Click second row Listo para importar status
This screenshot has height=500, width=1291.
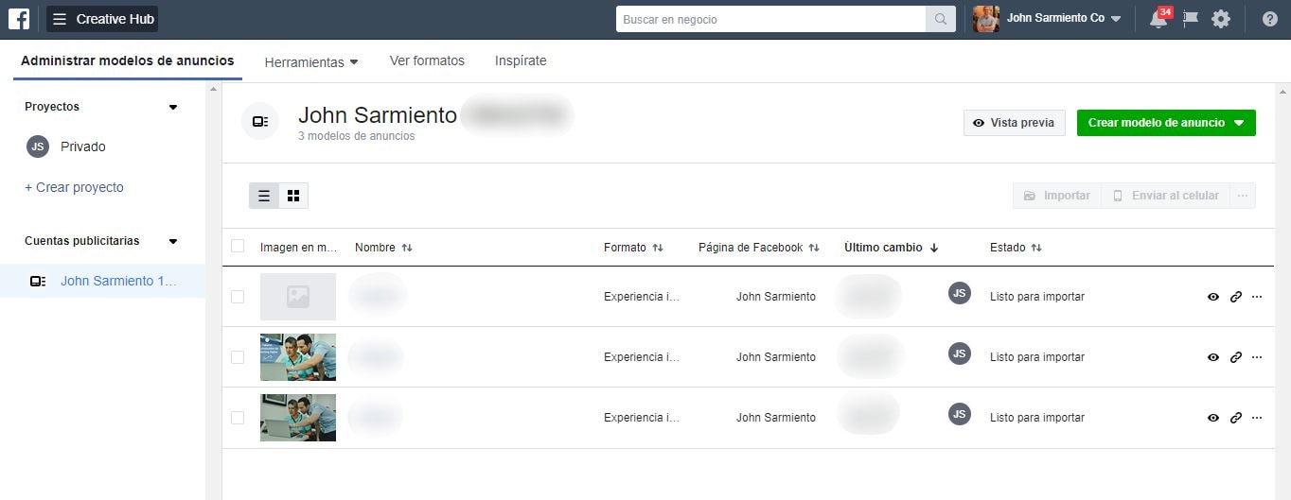coord(1037,357)
